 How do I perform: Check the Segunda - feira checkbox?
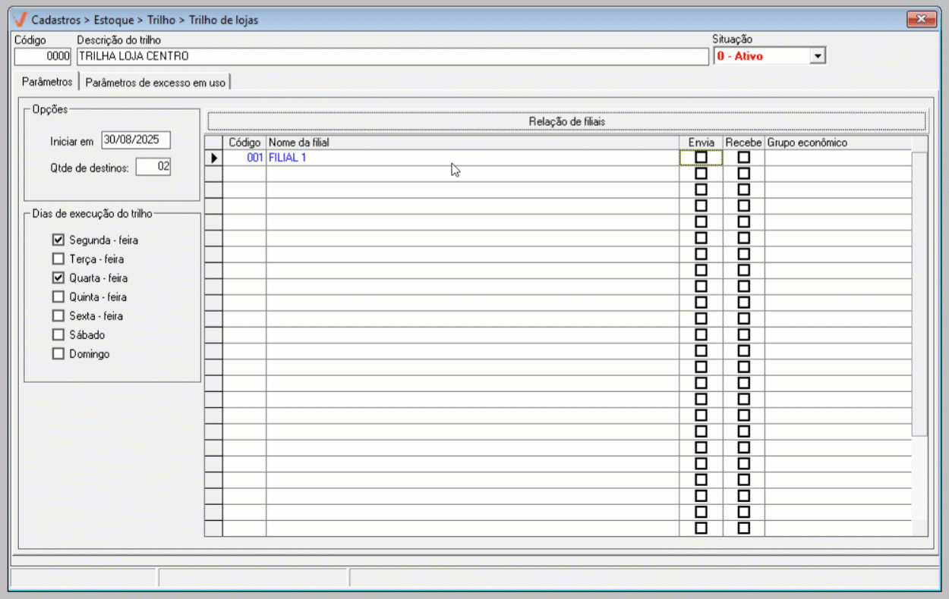58,240
